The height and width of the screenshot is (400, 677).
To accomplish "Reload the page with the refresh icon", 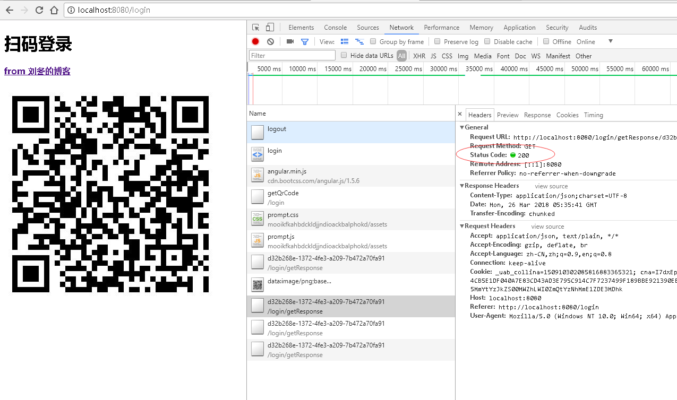I will pyautogui.click(x=39, y=10).
